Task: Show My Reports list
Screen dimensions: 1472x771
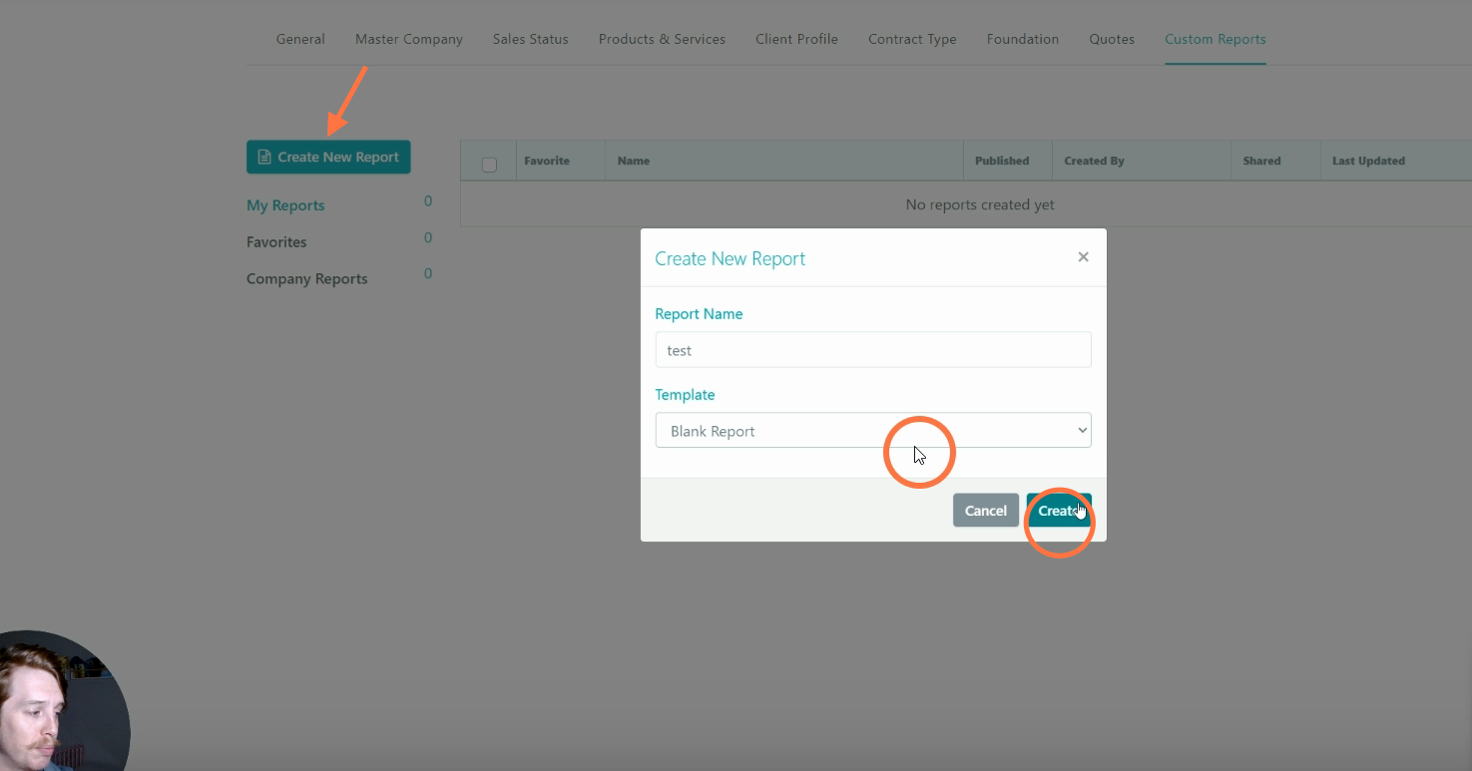Action: click(x=285, y=205)
